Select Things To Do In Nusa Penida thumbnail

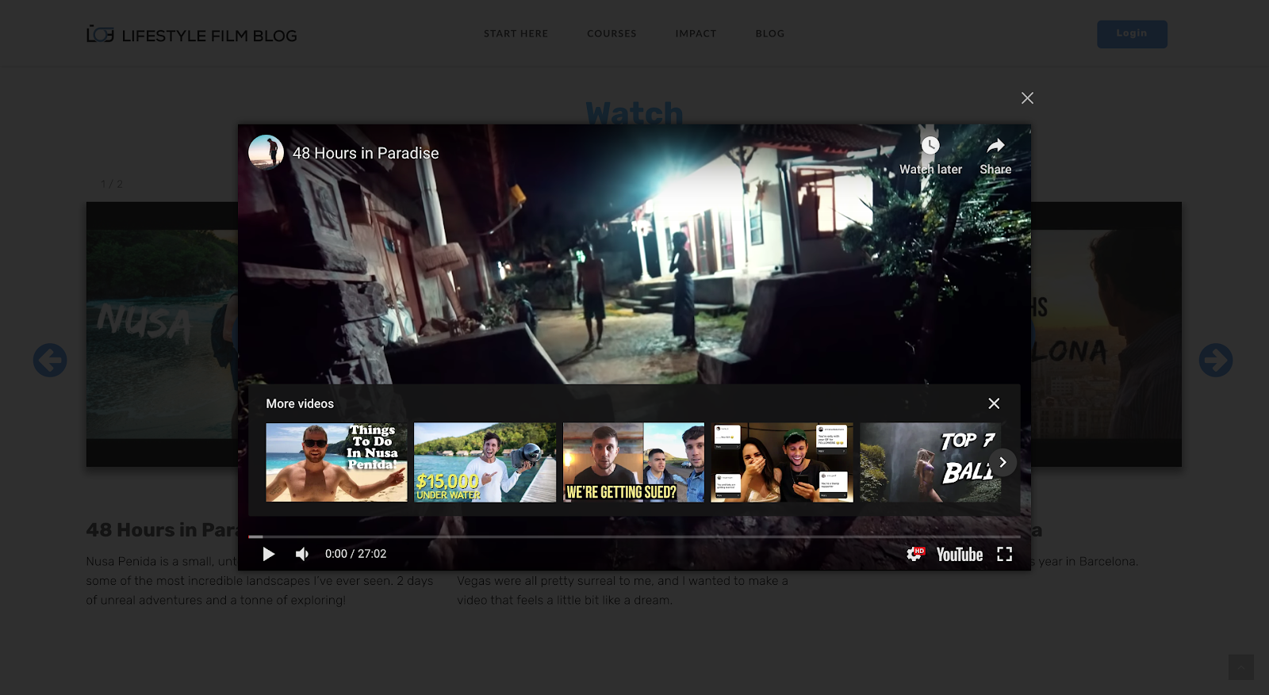(x=336, y=462)
